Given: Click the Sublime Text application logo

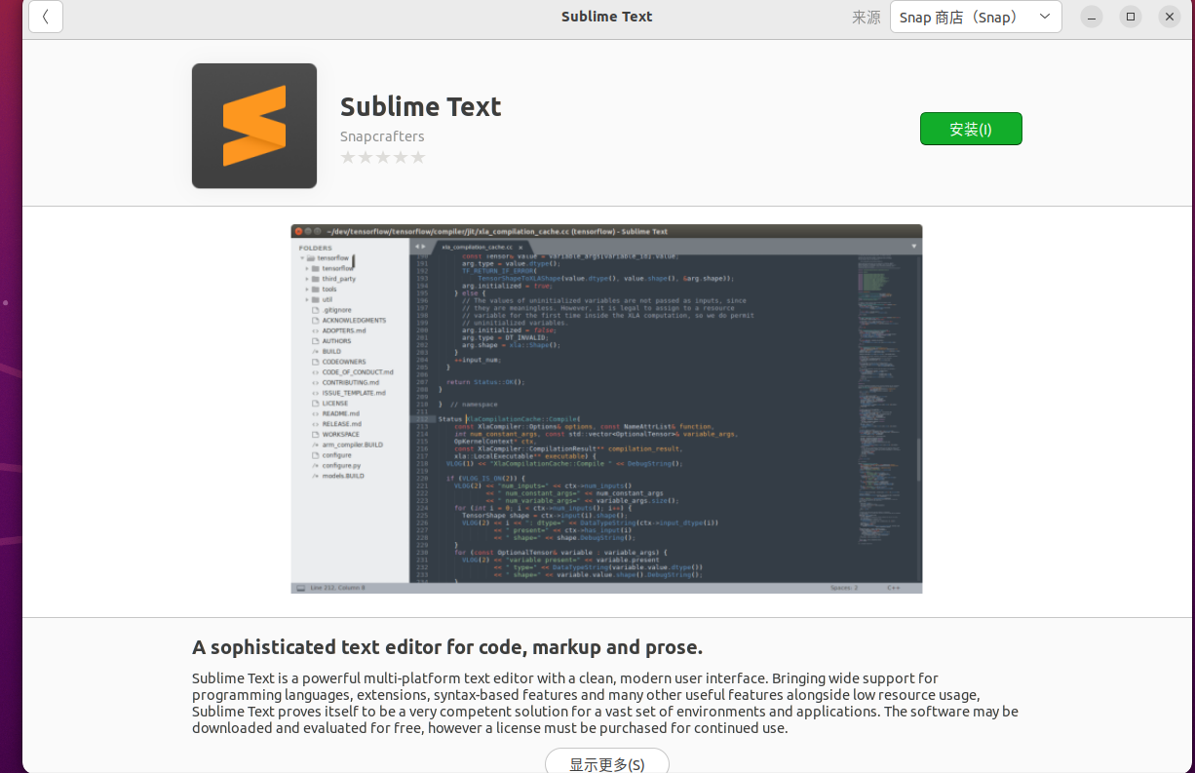Looking at the screenshot, I should point(253,125).
